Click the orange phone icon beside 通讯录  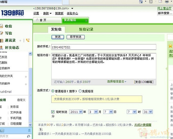click(28, 40)
